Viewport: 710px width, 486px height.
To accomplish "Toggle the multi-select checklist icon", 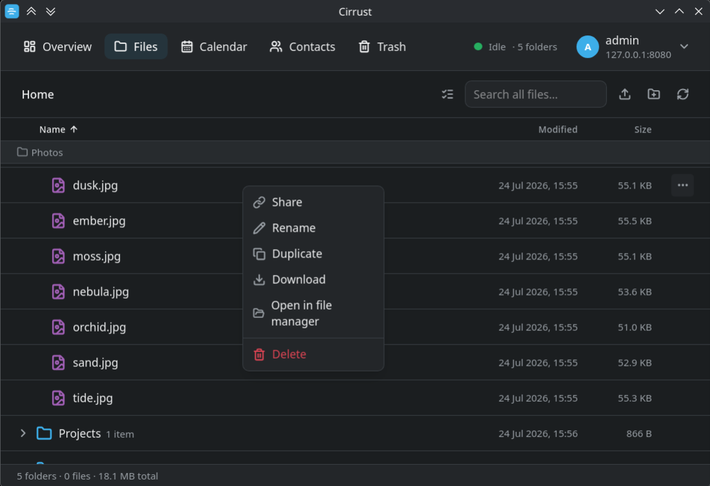I will pyautogui.click(x=447, y=94).
